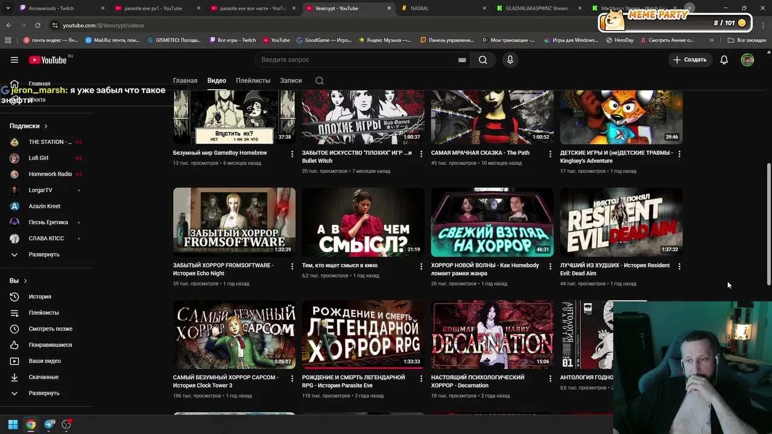The image size is (772, 434).
Task: Open options for Bullet Witch video
Action: click(421, 154)
